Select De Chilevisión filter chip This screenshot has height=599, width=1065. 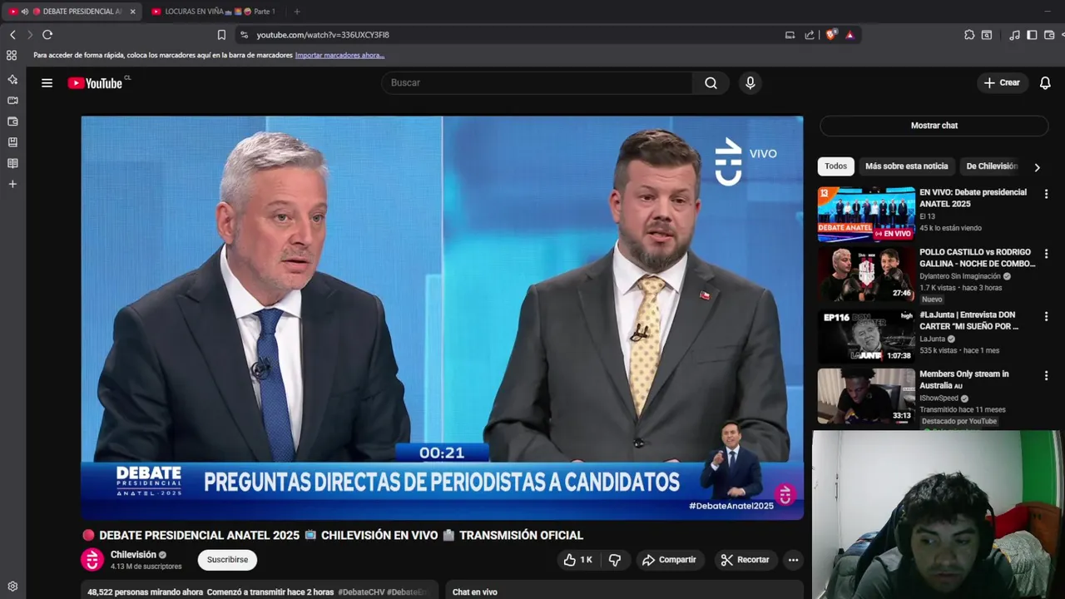(992, 166)
